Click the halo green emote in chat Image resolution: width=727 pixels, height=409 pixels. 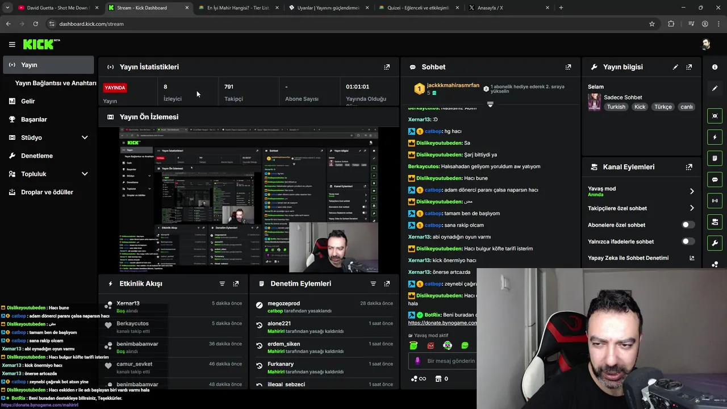[413, 345]
